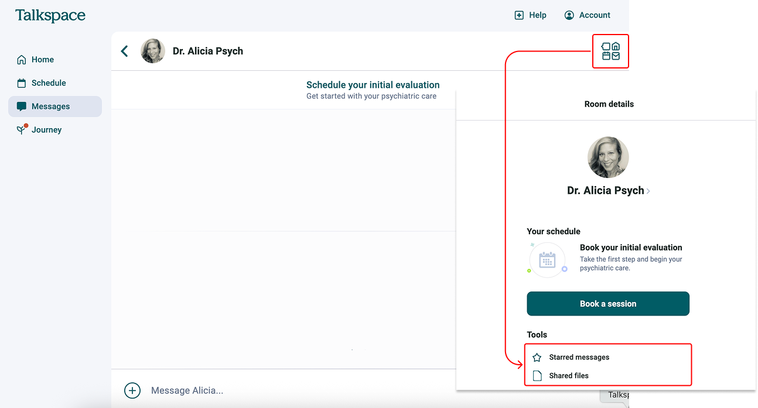Image resolution: width=758 pixels, height=408 pixels.
Task: Select Messages in sidebar
Action: pos(55,107)
